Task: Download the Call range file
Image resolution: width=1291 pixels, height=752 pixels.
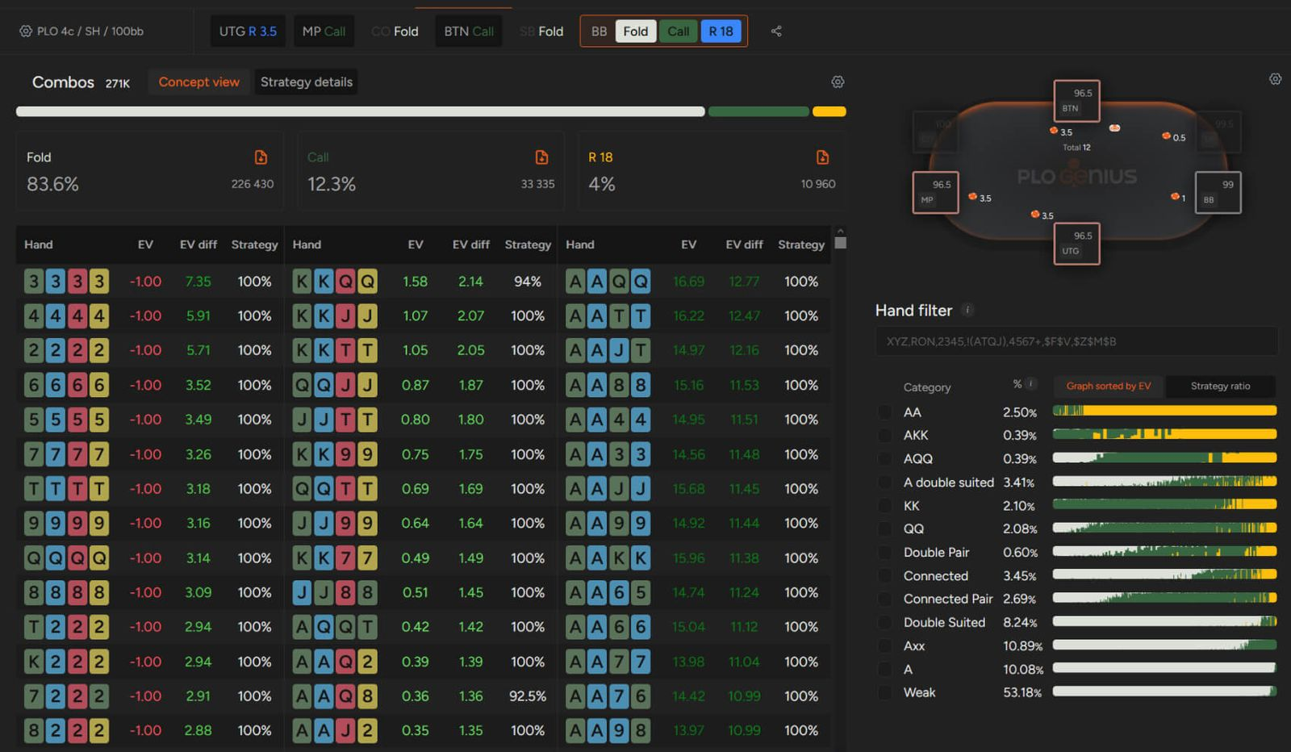Action: point(541,157)
